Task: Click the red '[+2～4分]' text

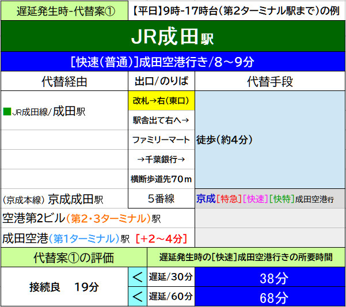Action: pyautogui.click(x=161, y=238)
